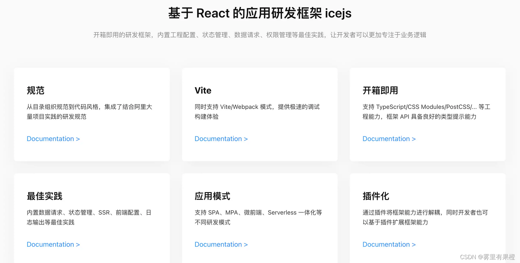520x263 pixels.
Task: Click the 规范 card title
Action: point(36,90)
